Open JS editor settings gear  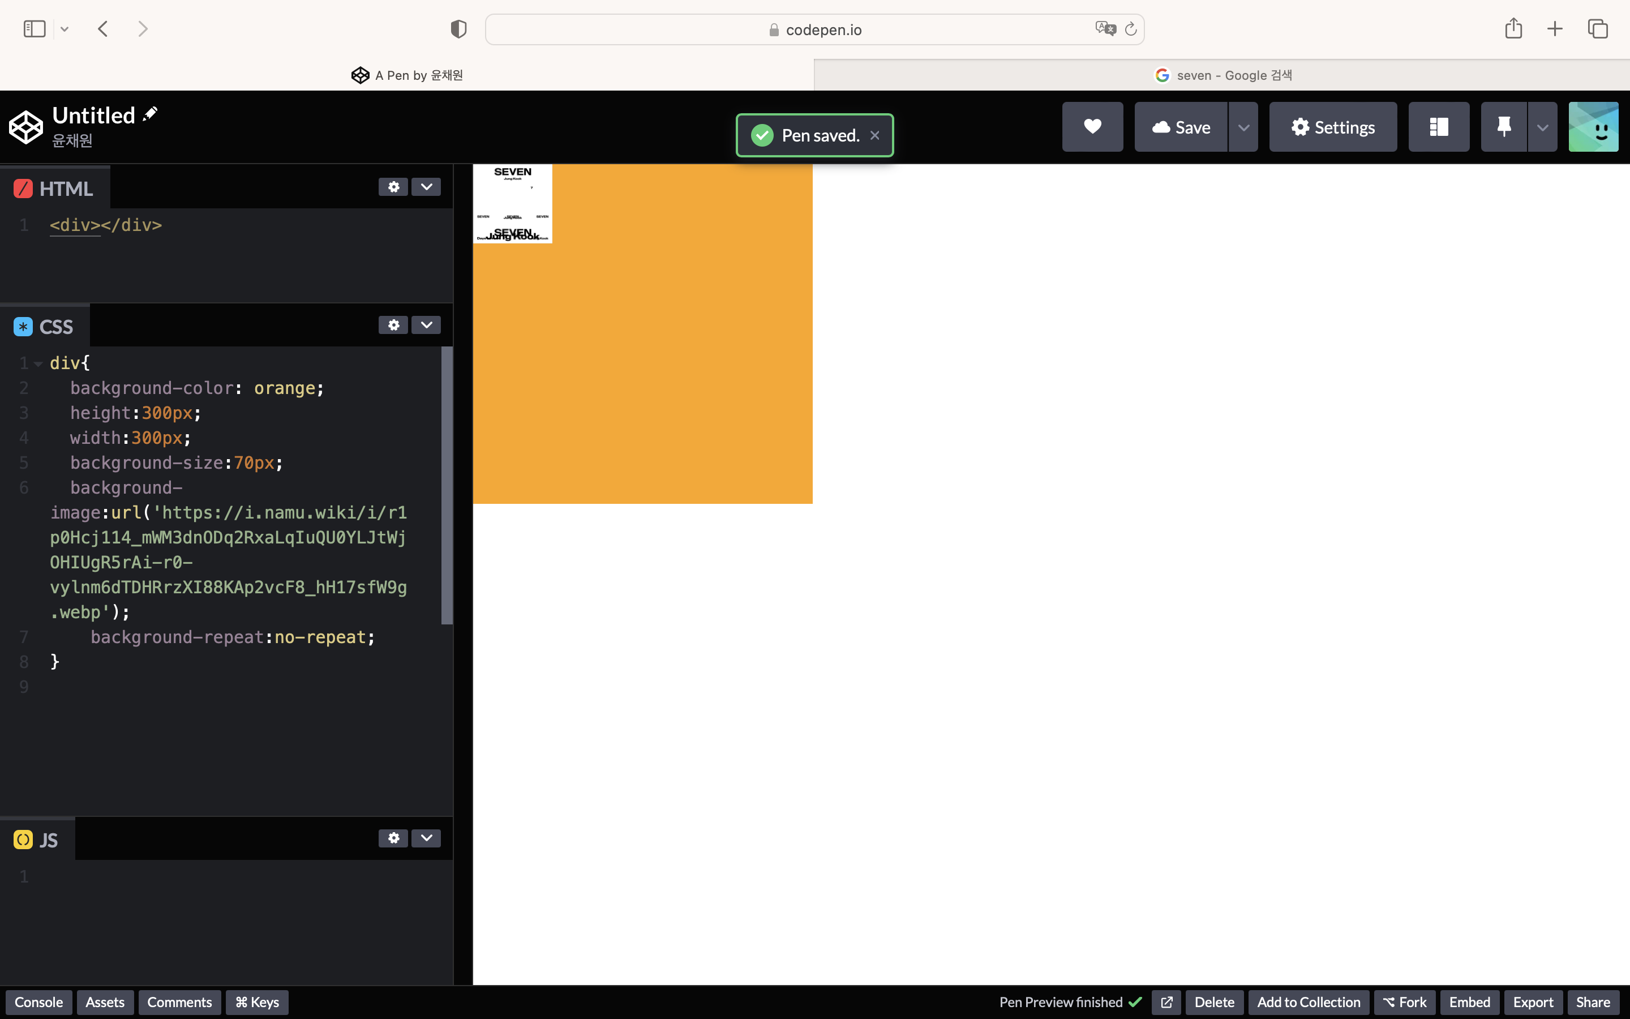[x=393, y=838]
